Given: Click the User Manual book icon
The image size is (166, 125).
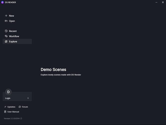Looking at the screenshot, I should pos(5,111).
